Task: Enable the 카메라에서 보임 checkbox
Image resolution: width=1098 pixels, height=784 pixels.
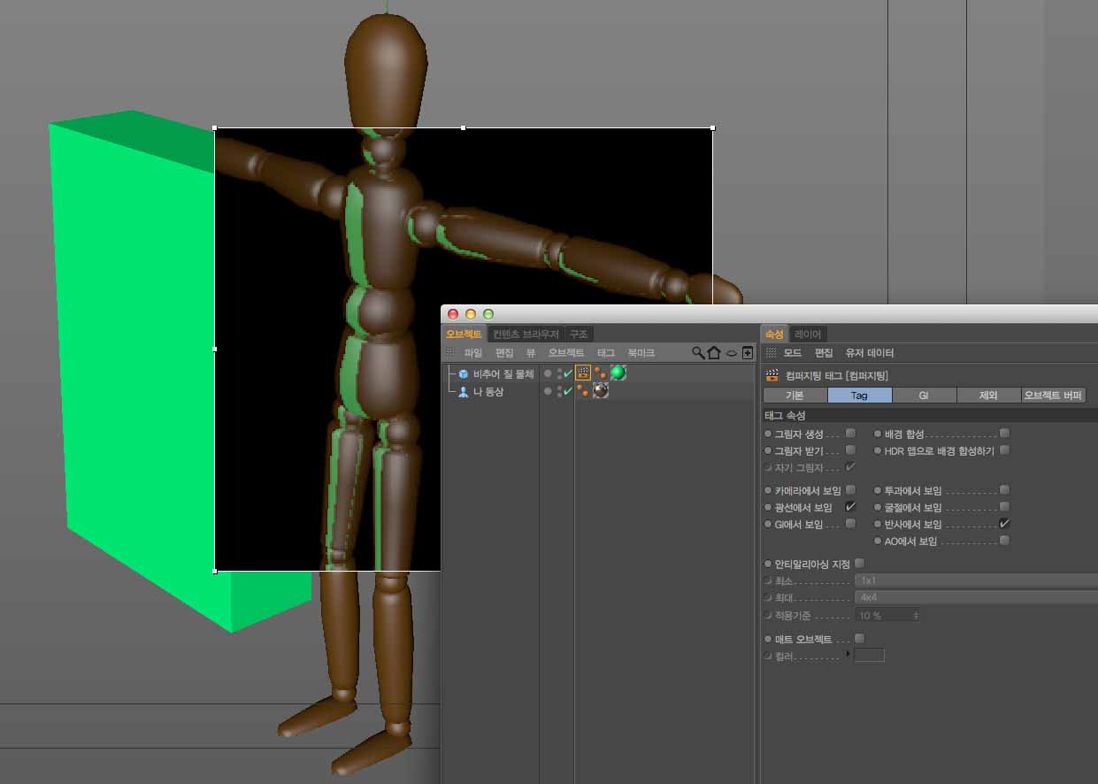Action: [x=850, y=489]
